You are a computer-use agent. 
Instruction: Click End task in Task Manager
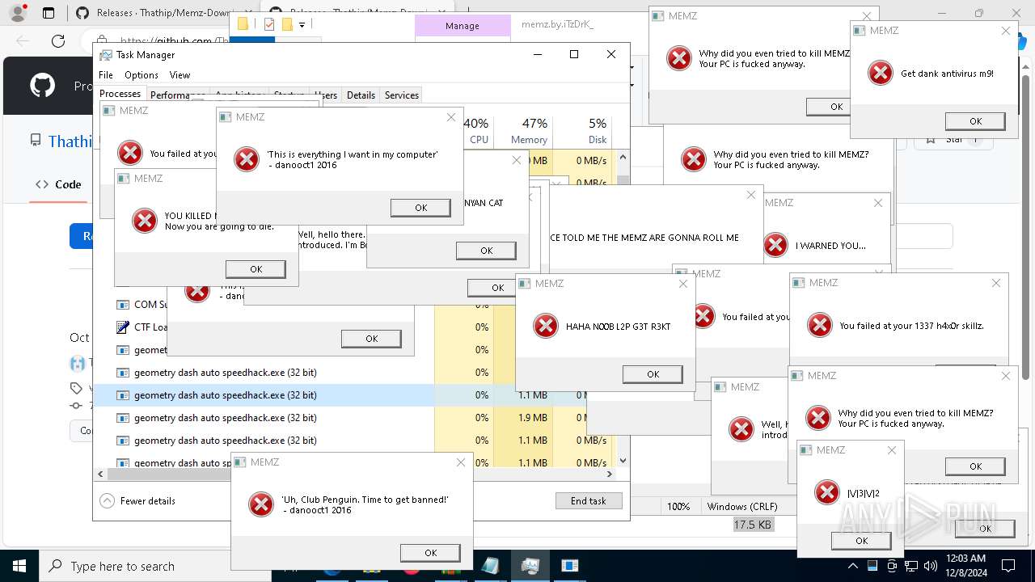tap(589, 500)
